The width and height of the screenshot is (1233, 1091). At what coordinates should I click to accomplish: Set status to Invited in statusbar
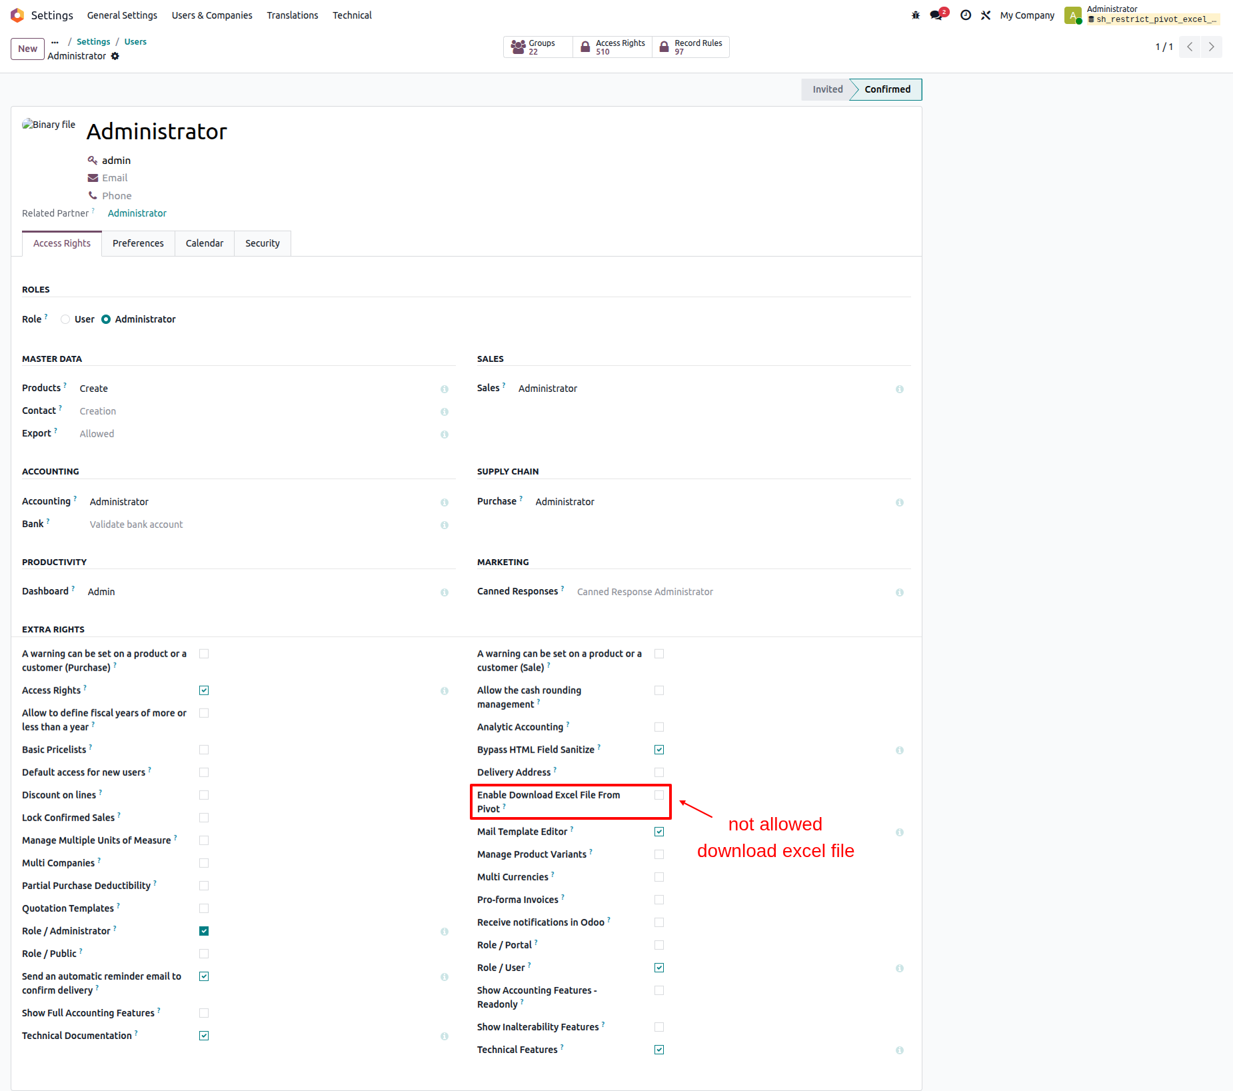tap(827, 89)
